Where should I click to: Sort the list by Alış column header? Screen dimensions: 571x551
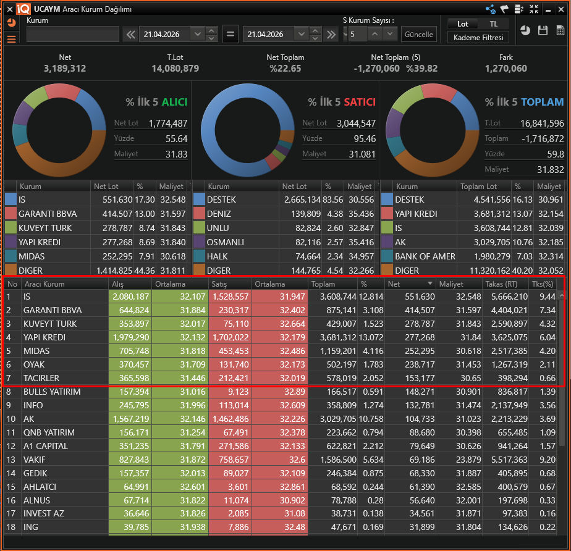pyautogui.click(x=130, y=284)
